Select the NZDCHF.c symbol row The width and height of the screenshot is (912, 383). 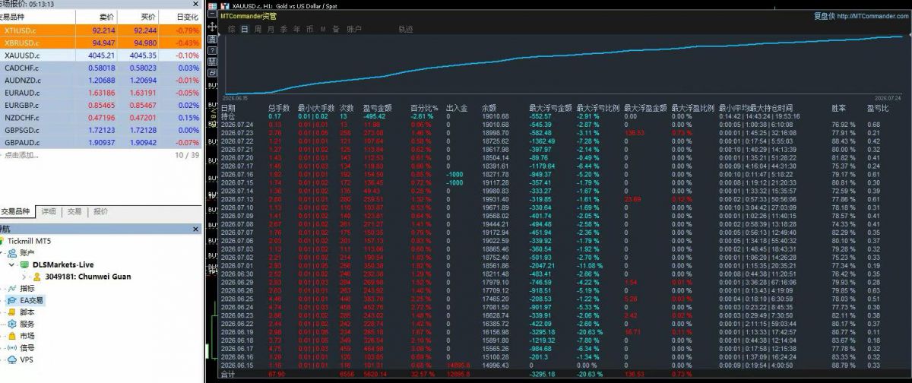[x=100, y=118]
